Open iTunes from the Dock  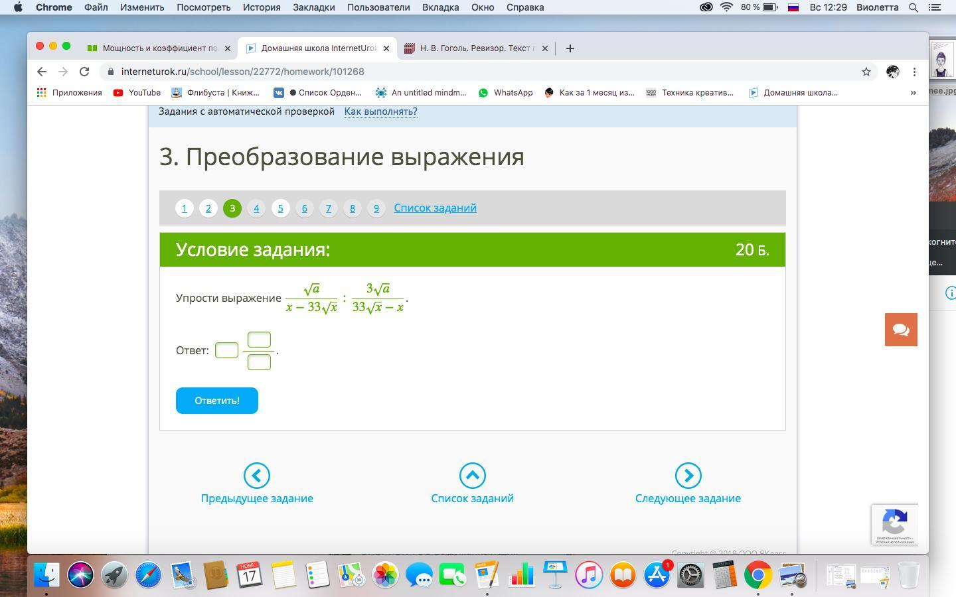pos(588,575)
